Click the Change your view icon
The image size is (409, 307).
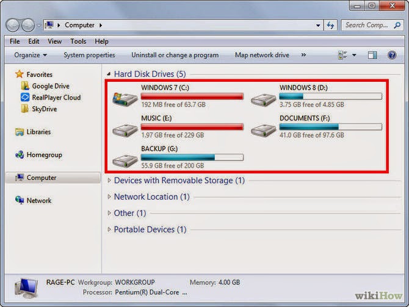coord(342,55)
